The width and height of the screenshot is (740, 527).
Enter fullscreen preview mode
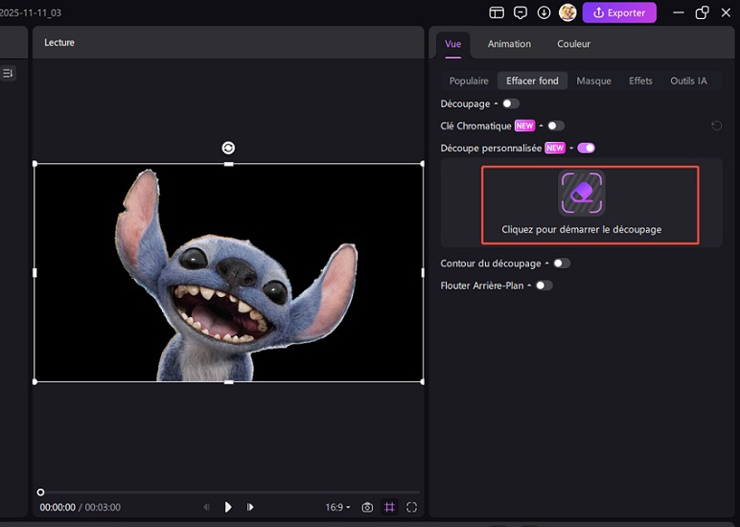coord(412,507)
